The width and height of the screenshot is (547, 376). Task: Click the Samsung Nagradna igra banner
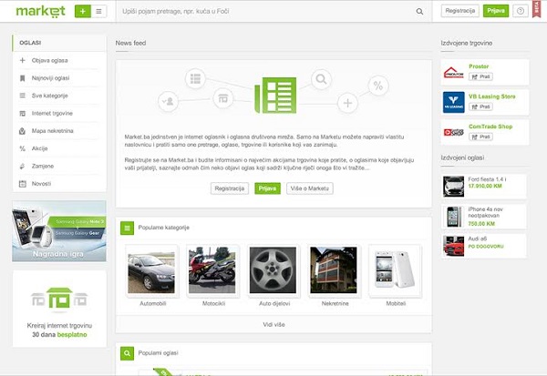pos(59,231)
